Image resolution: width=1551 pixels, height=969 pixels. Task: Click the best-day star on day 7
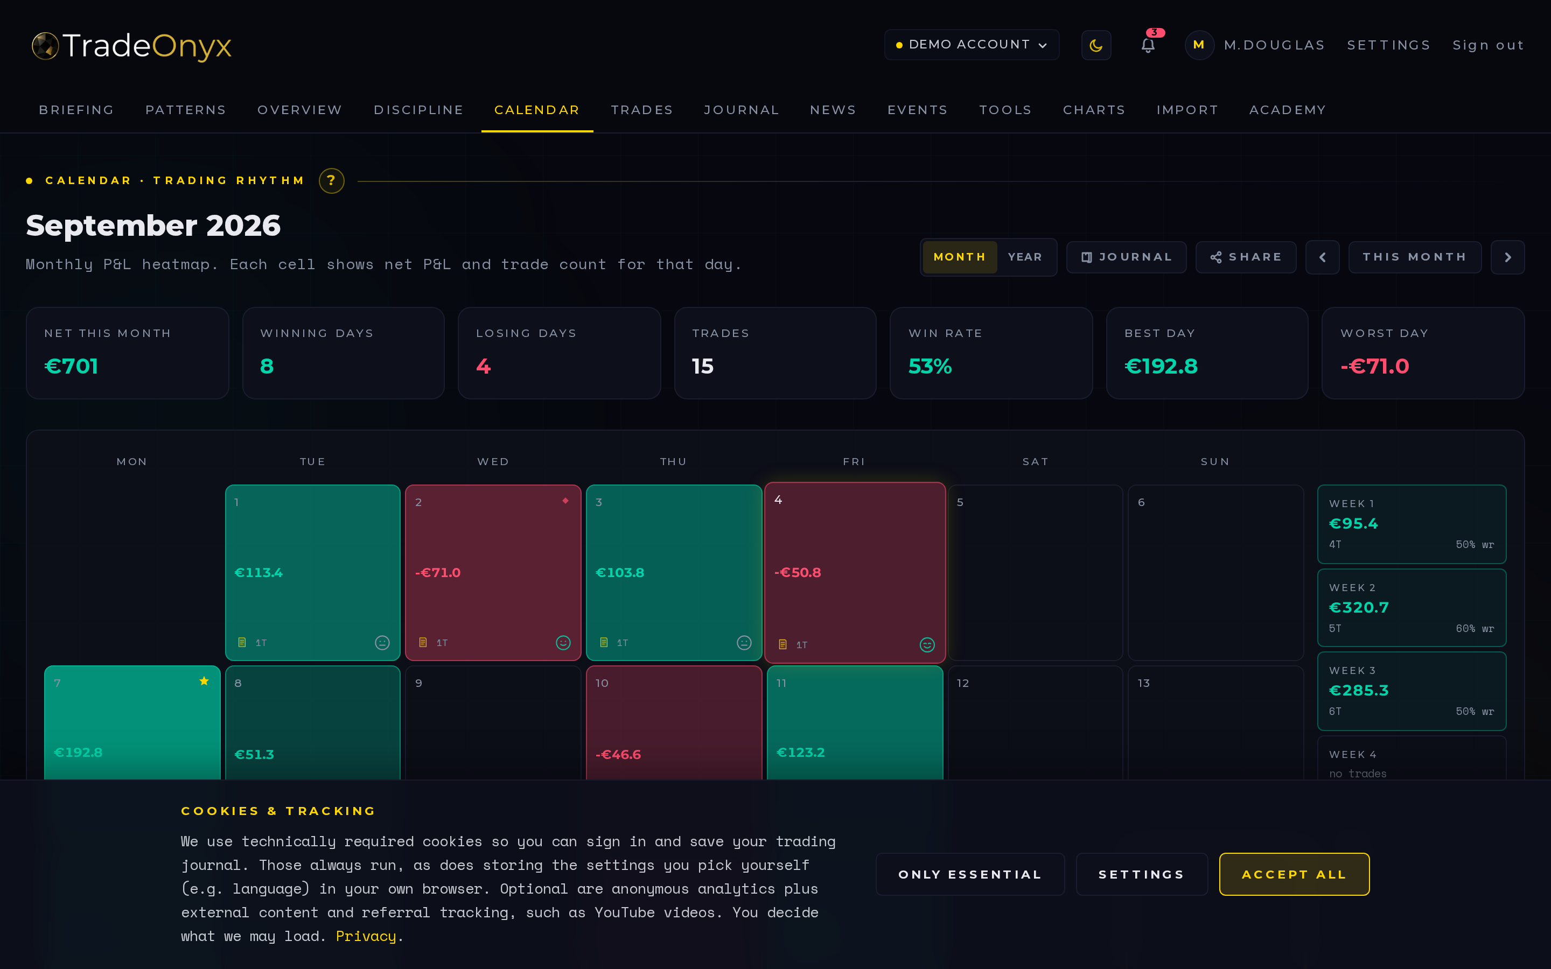tap(204, 681)
